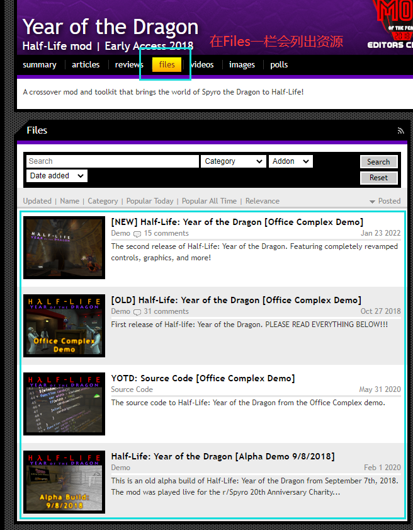This screenshot has width=413, height=530.
Task: Click the Search button
Action: tap(378, 162)
